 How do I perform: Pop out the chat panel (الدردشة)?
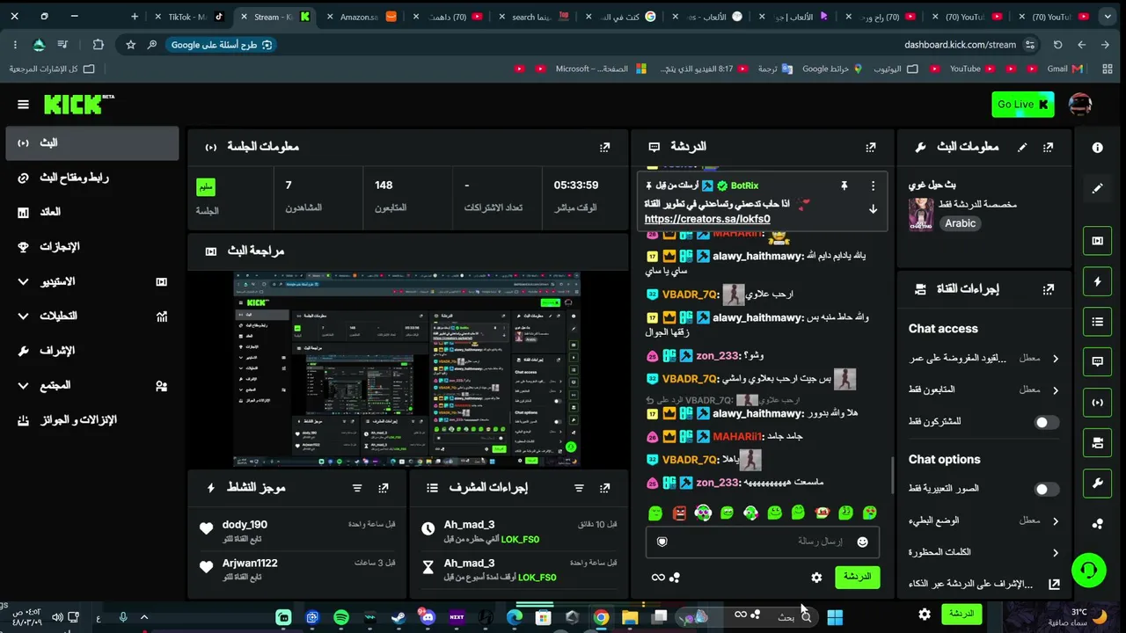[870, 148]
